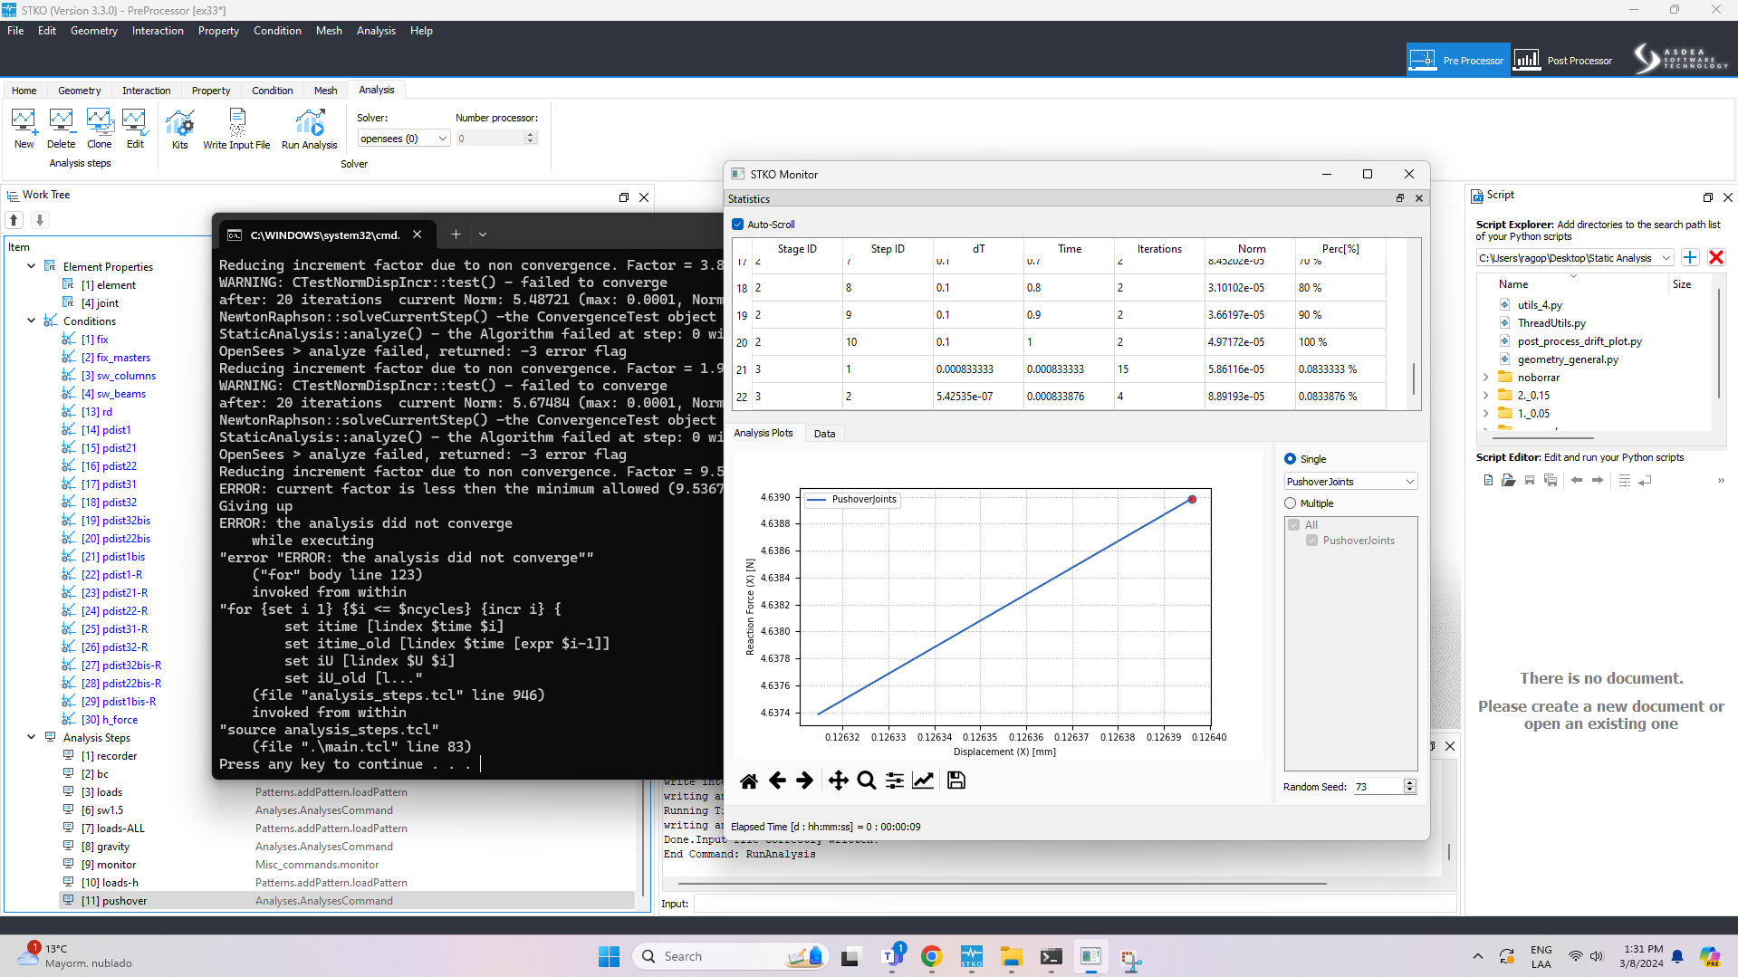This screenshot has height=977, width=1738.
Task: Switch to the Home ribbon tab
Action: point(24,91)
